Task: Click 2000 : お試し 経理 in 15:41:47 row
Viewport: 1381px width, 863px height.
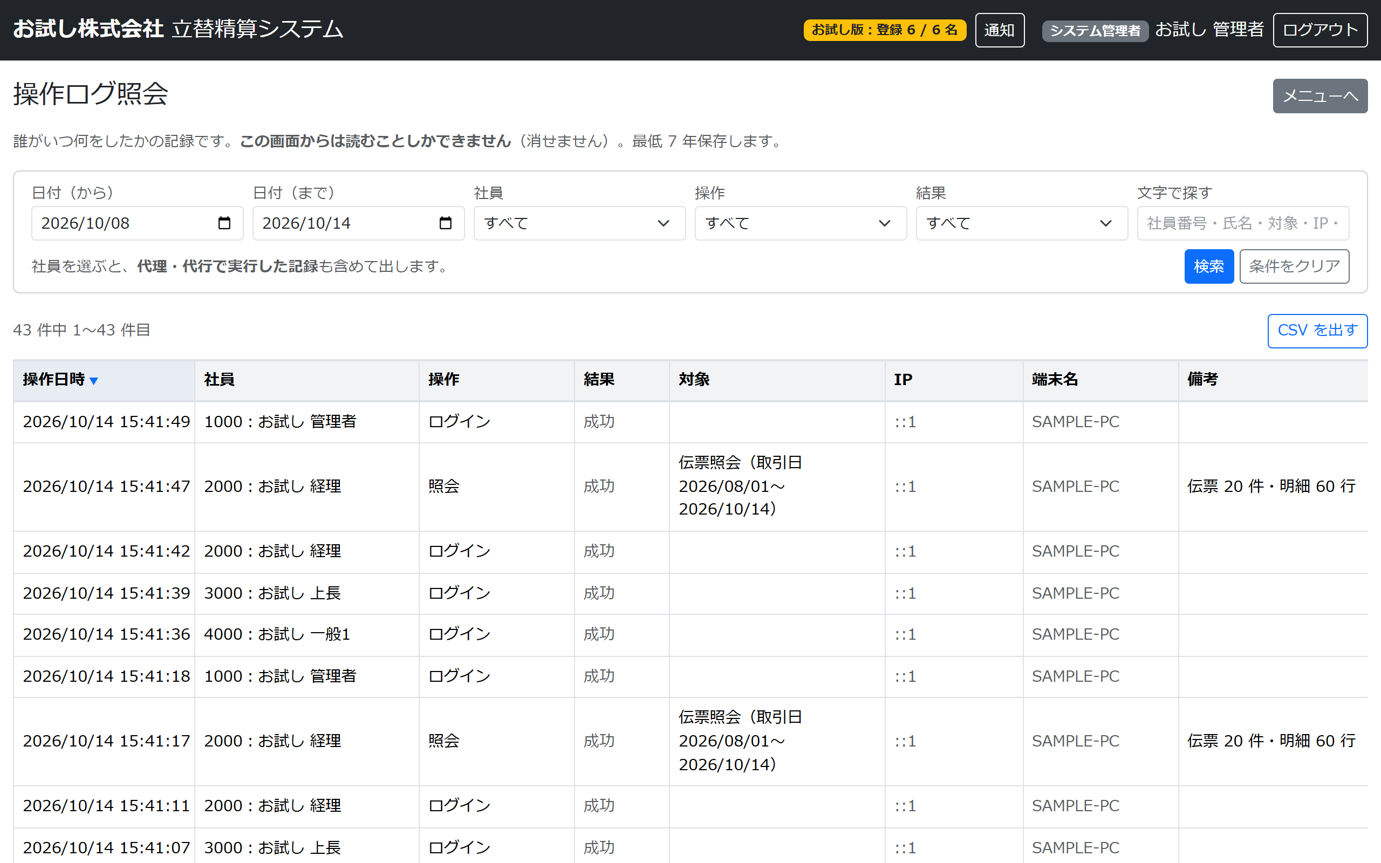Action: click(273, 487)
